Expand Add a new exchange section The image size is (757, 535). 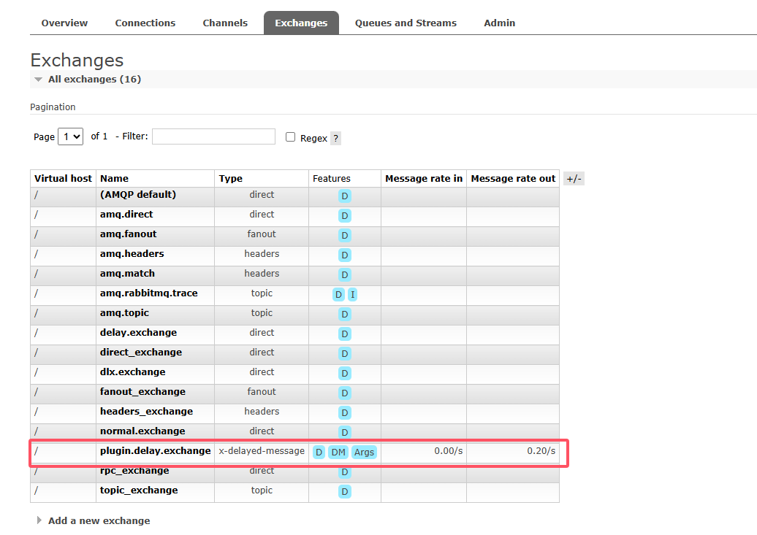coord(99,520)
